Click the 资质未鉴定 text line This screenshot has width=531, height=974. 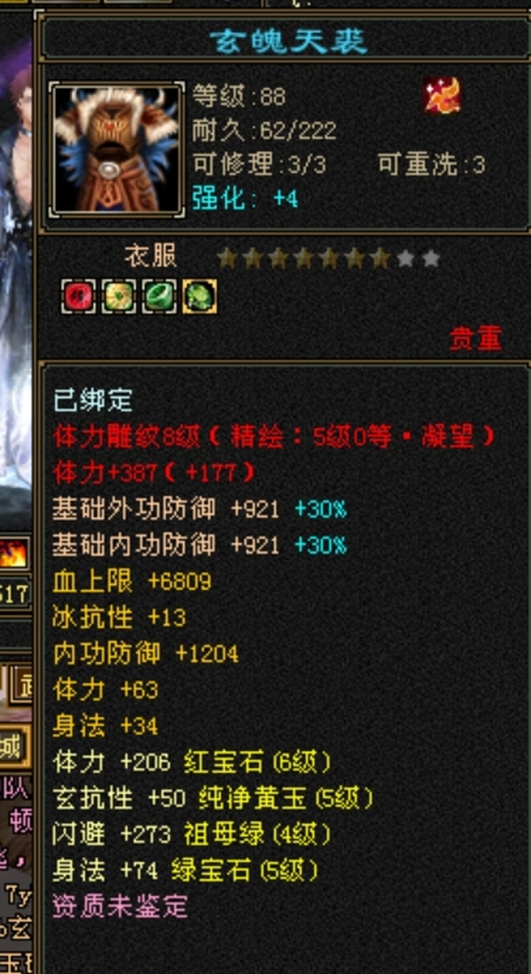click(120, 907)
